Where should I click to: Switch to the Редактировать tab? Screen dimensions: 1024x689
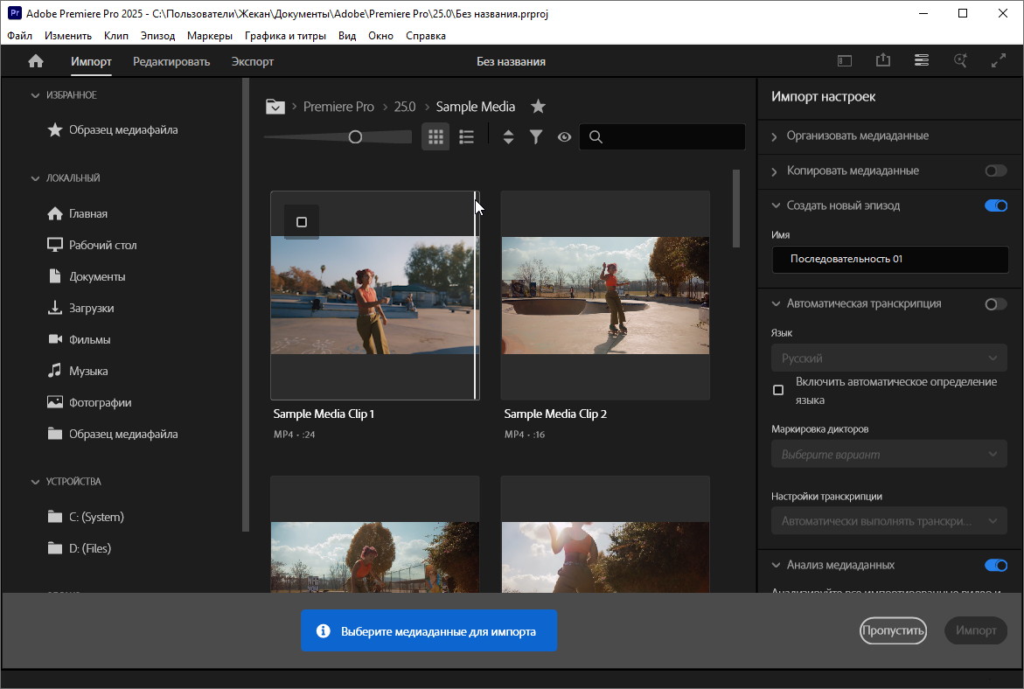tap(171, 61)
